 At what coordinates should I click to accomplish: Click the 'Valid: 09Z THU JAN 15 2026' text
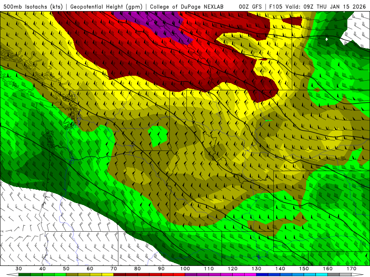pyautogui.click(x=326, y=6)
